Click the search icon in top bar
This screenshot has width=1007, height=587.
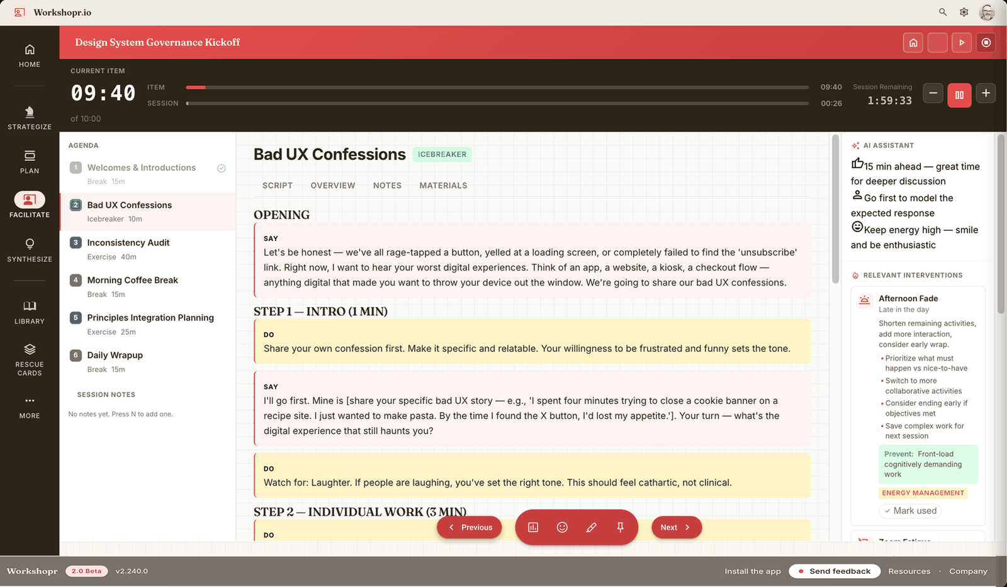point(943,12)
